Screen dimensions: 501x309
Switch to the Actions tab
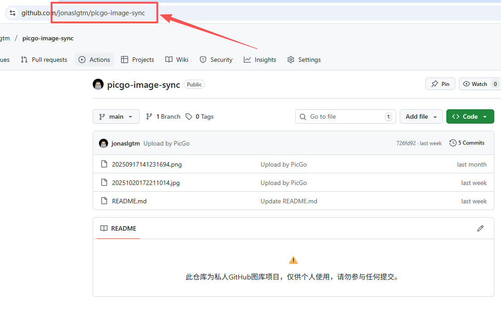(94, 59)
